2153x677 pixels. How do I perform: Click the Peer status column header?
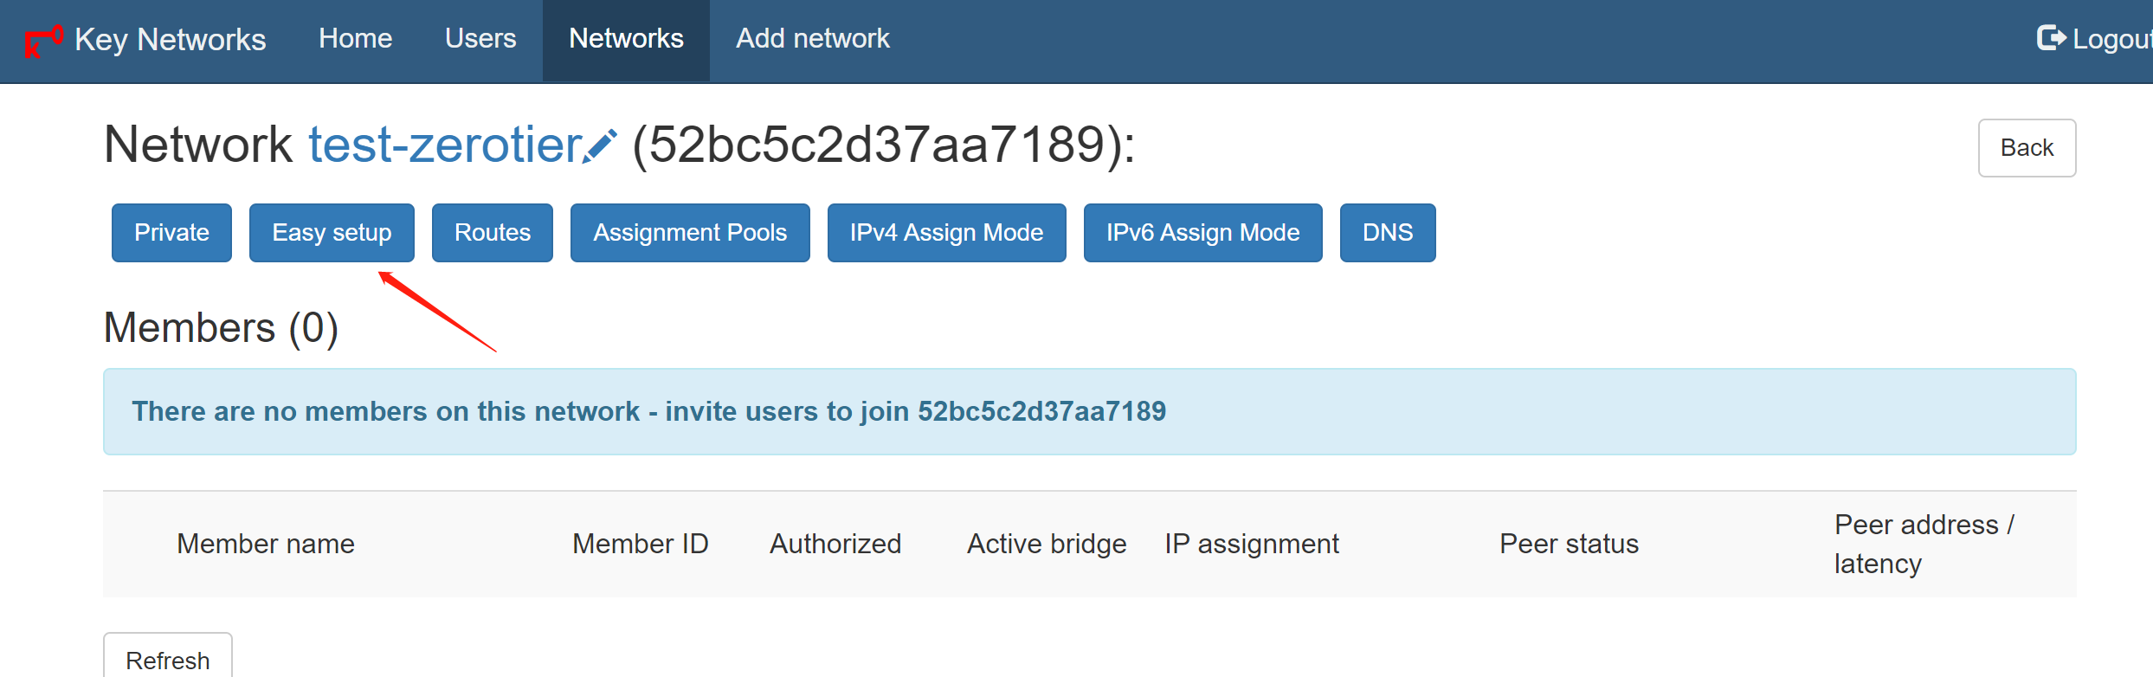tap(1569, 544)
